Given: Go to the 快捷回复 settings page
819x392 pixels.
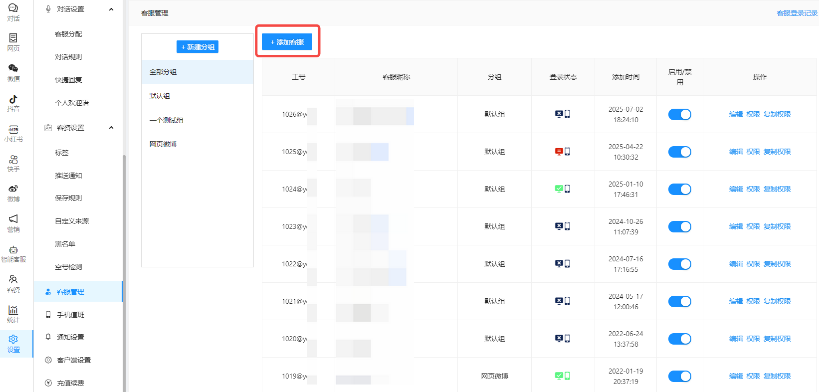Looking at the screenshot, I should point(68,80).
